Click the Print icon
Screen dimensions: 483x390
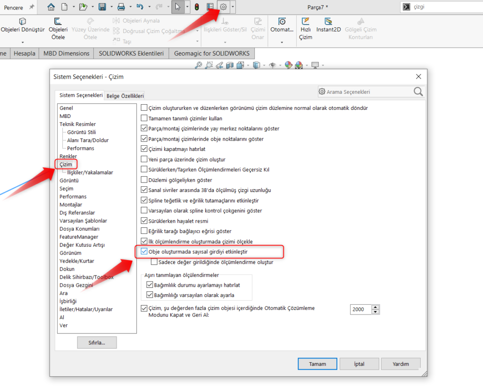click(121, 7)
